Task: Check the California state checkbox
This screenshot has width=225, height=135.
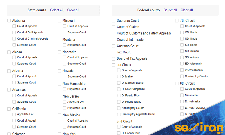Action: [9, 109]
